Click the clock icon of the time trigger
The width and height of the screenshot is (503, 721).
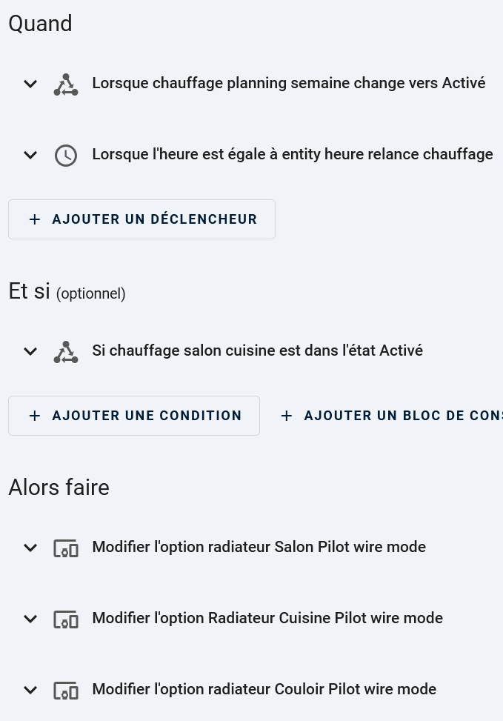pos(66,156)
